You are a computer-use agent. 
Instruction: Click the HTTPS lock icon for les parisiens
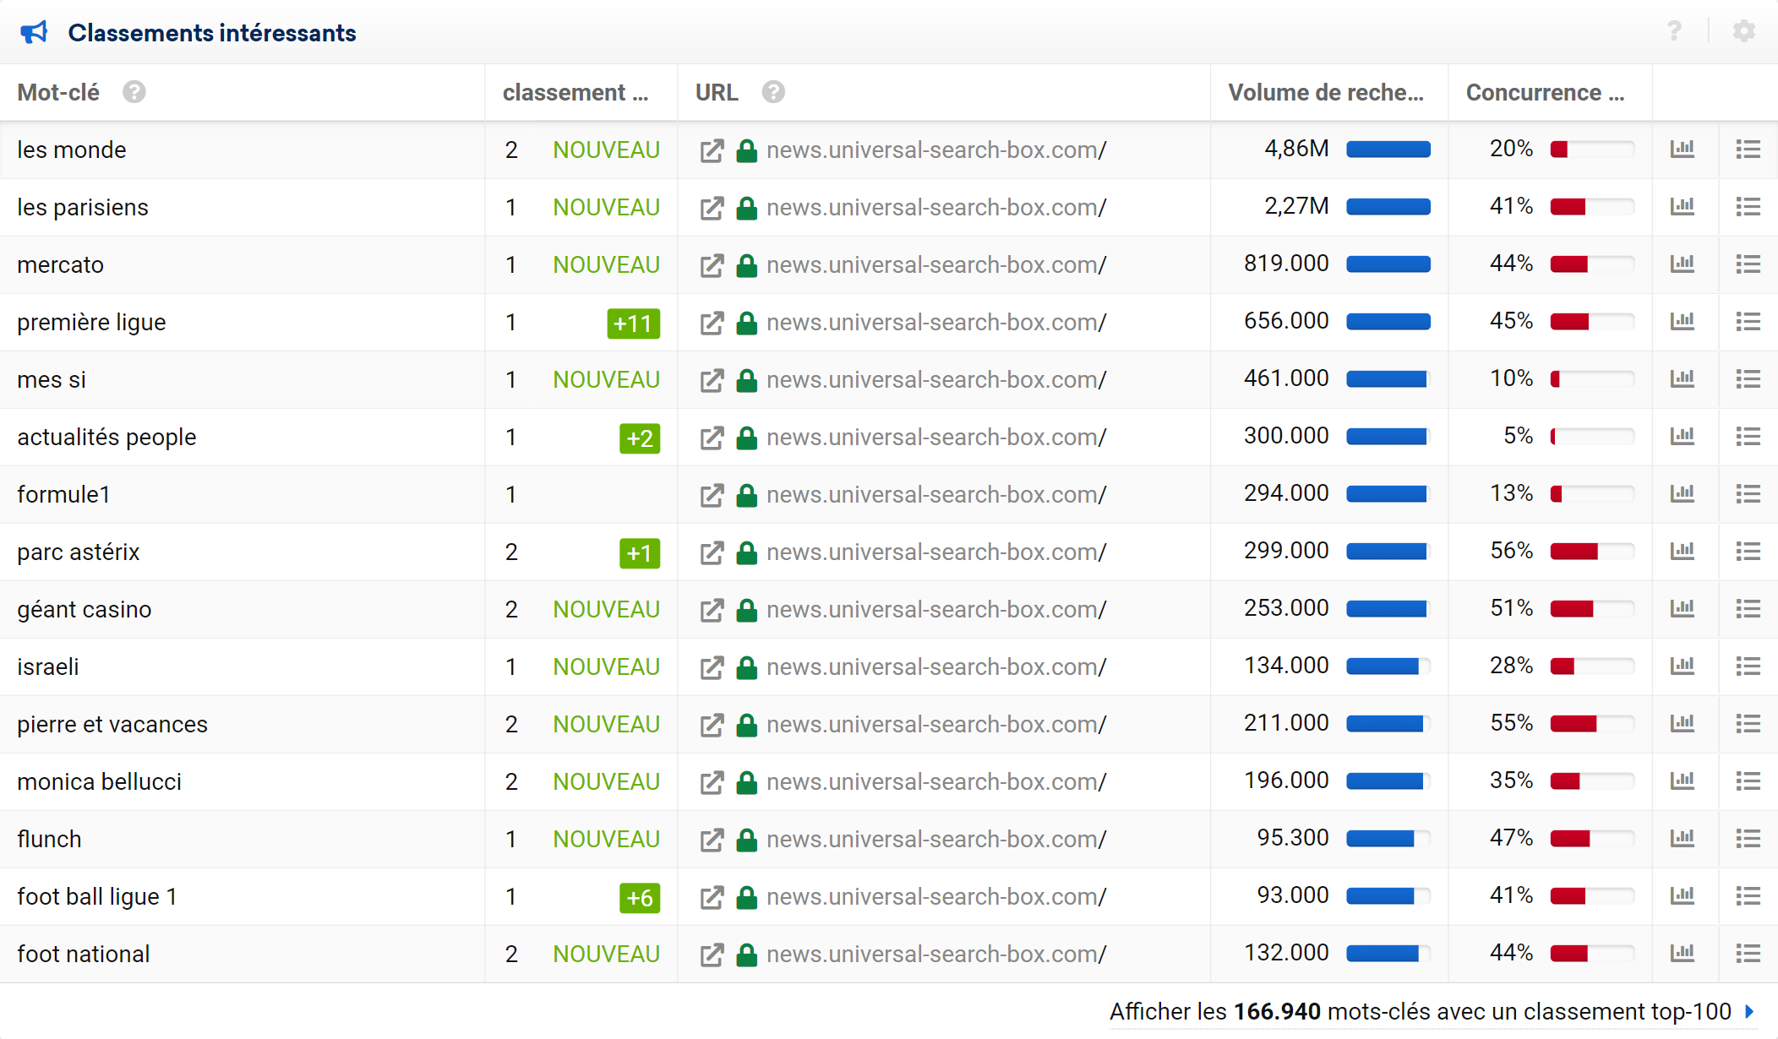(x=746, y=207)
